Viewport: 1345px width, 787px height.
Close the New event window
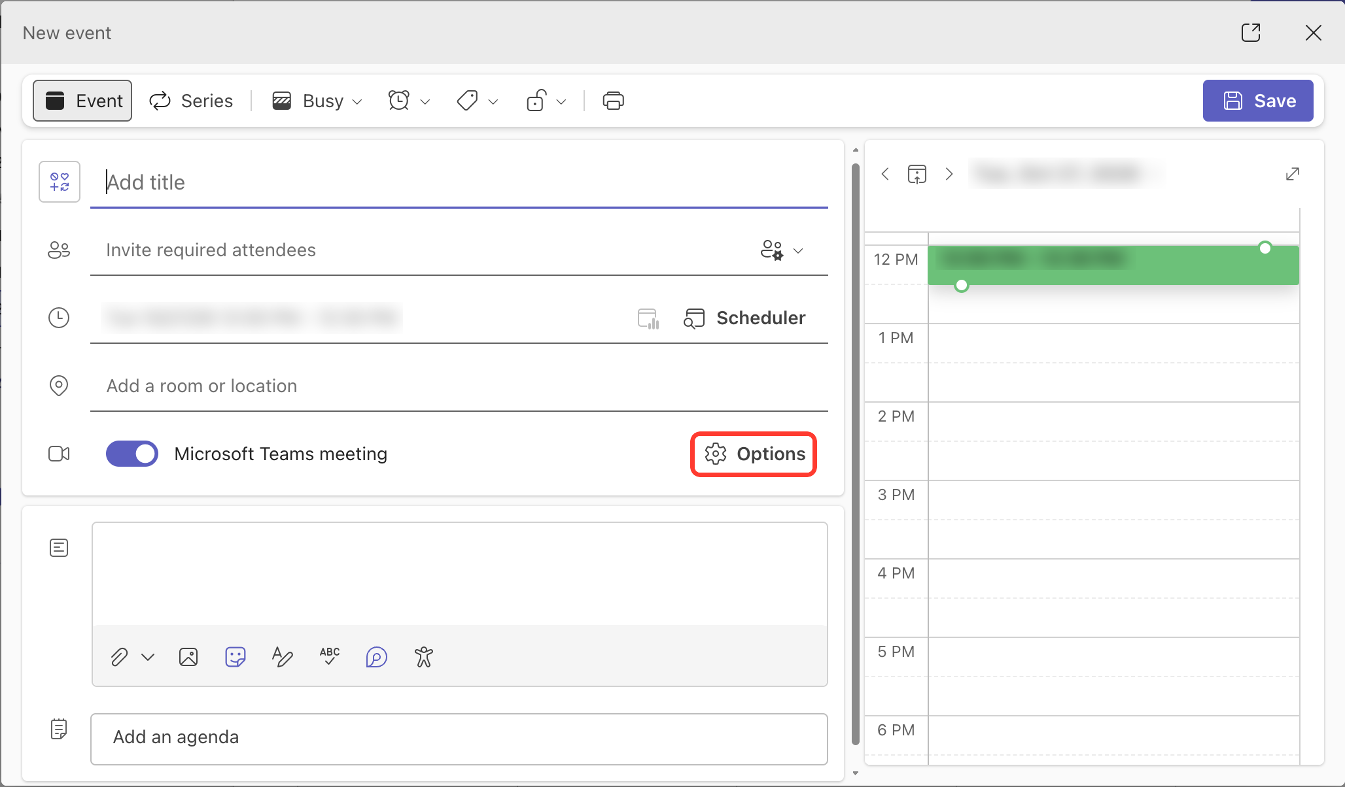pos(1313,33)
